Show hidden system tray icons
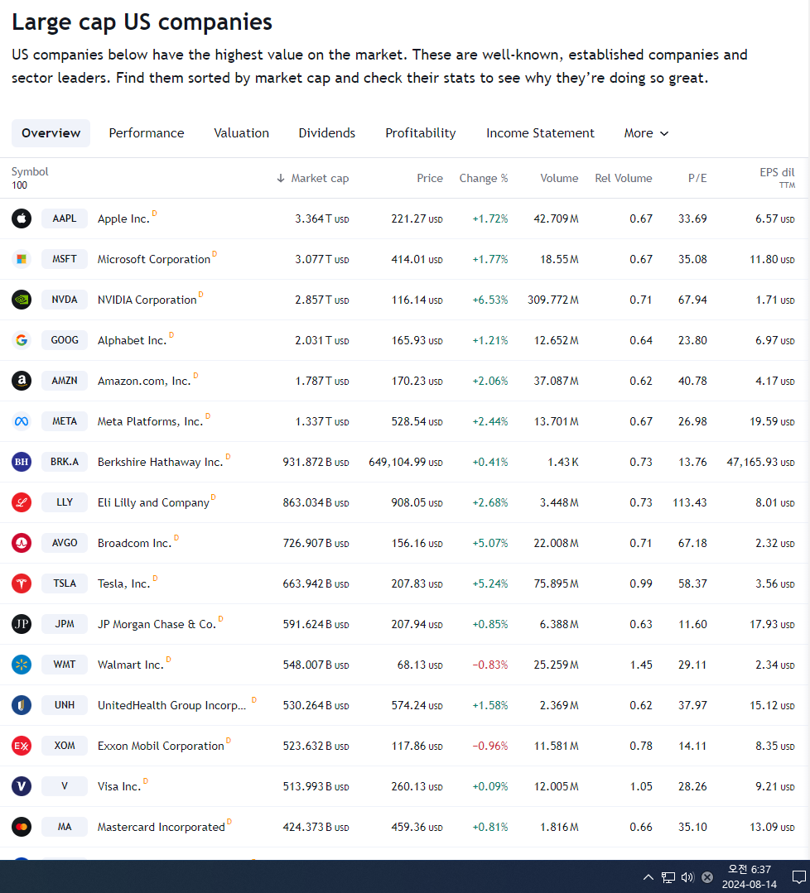Viewport: 810px width, 893px height. pyautogui.click(x=648, y=877)
